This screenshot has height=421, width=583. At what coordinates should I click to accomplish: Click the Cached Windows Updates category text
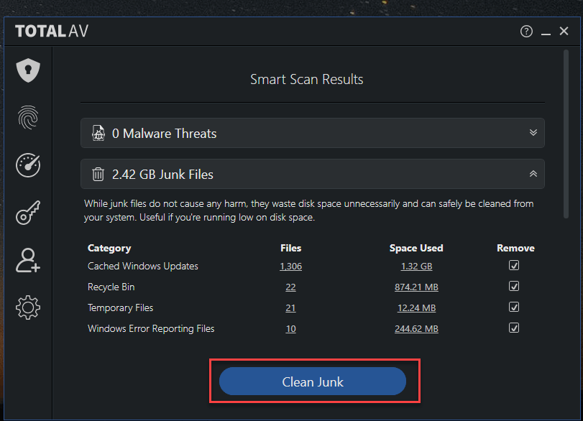(x=143, y=266)
